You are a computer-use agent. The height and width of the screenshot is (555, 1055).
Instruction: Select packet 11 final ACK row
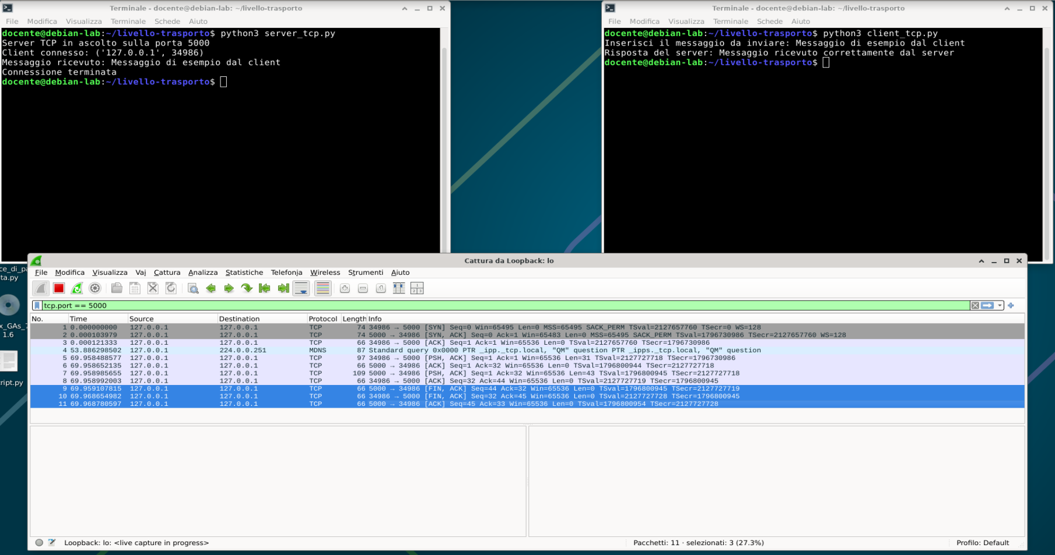(x=527, y=404)
